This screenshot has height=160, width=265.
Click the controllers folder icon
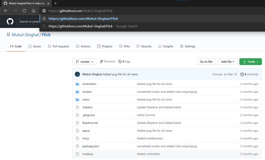(78, 84)
